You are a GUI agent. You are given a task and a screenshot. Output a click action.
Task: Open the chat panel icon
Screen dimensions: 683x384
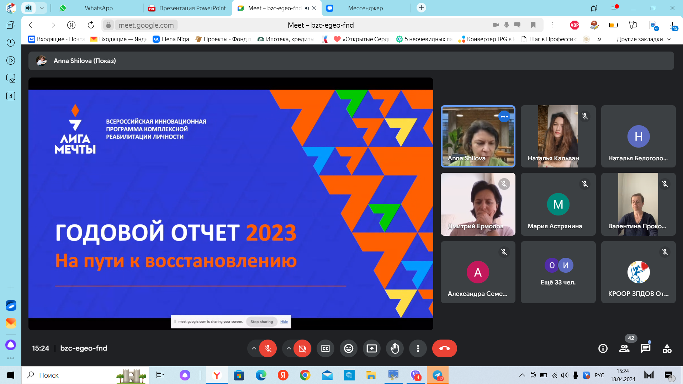point(646,348)
